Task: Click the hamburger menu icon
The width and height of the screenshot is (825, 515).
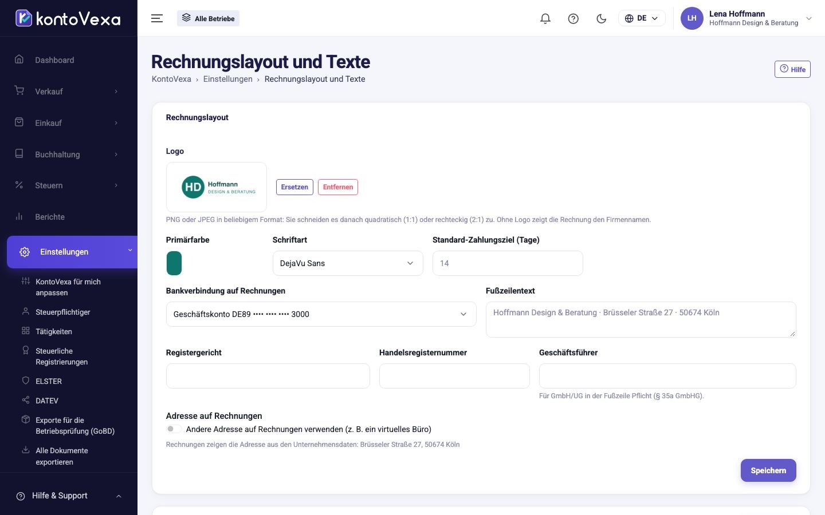Action: 157,18
